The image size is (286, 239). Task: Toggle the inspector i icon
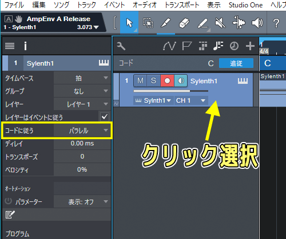click(x=25, y=46)
